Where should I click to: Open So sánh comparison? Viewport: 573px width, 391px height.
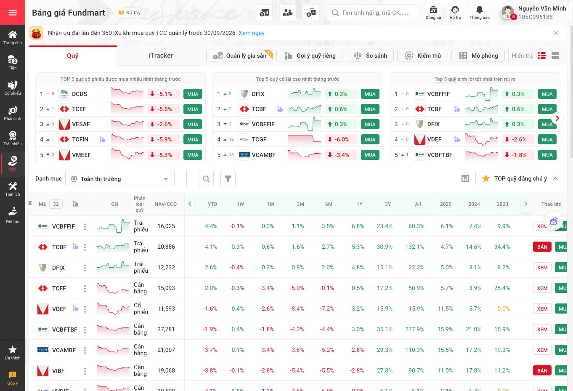coord(370,56)
